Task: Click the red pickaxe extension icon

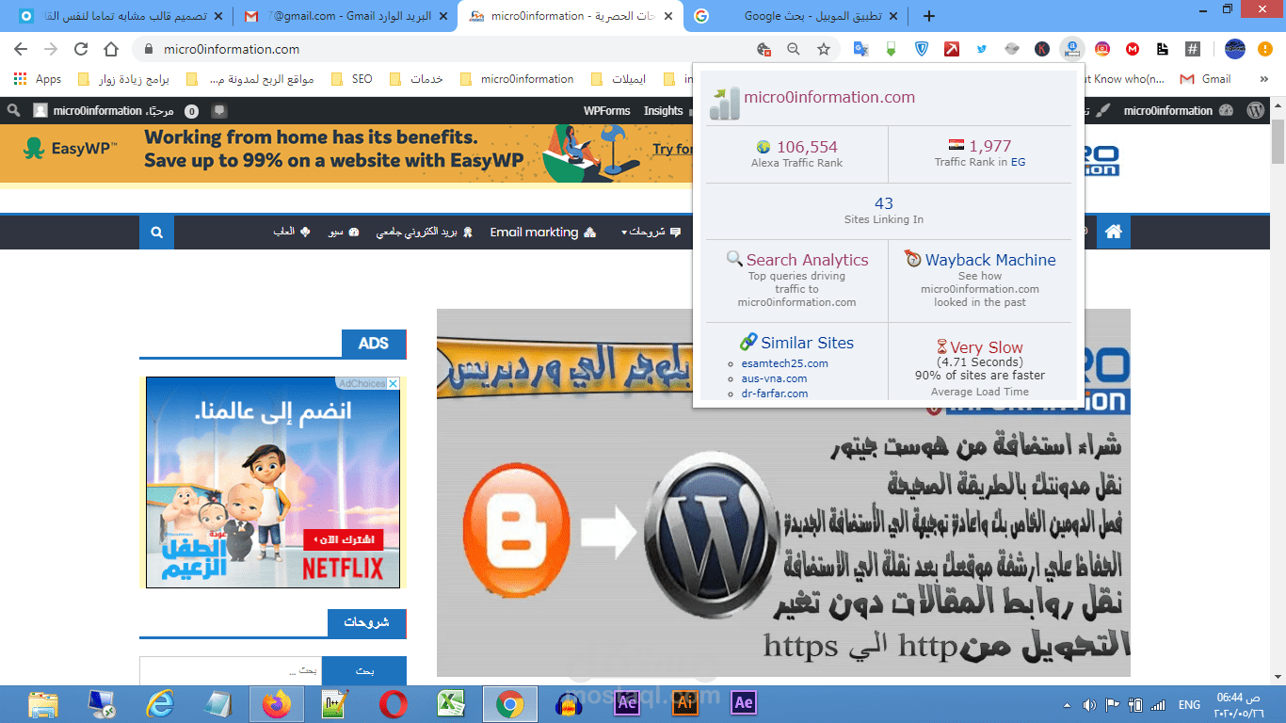Action: 952,49
